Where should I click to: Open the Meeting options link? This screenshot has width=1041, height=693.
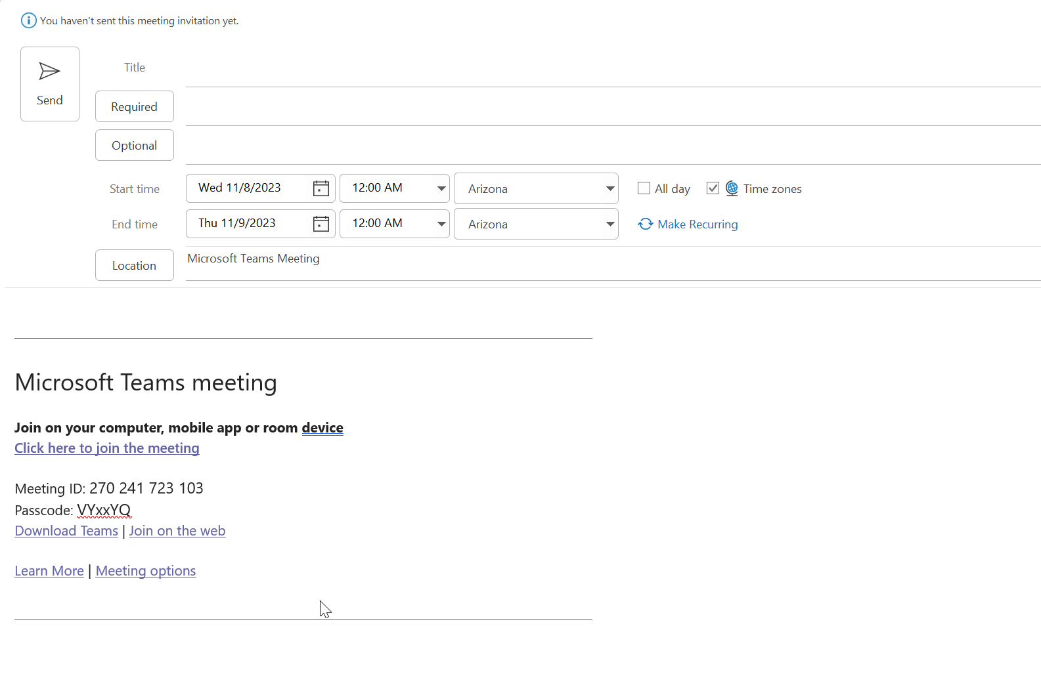tap(146, 571)
